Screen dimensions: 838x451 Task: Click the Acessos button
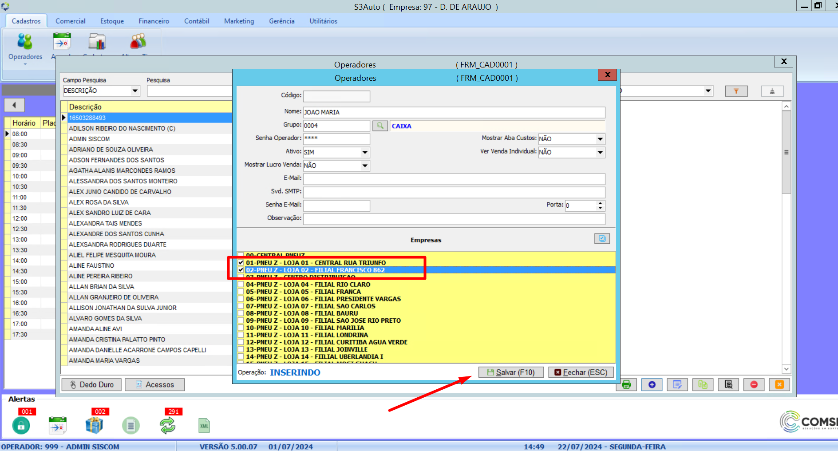tap(154, 384)
